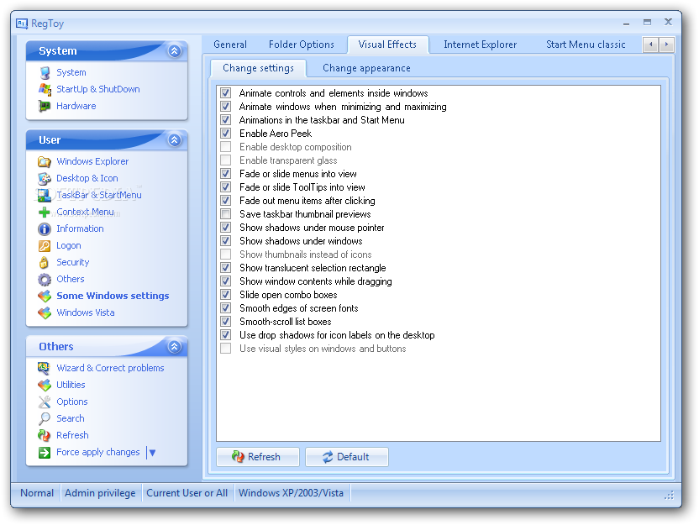699x525 pixels.
Task: Click the StartUp & ShutDown Windows flag icon
Action: 45,89
